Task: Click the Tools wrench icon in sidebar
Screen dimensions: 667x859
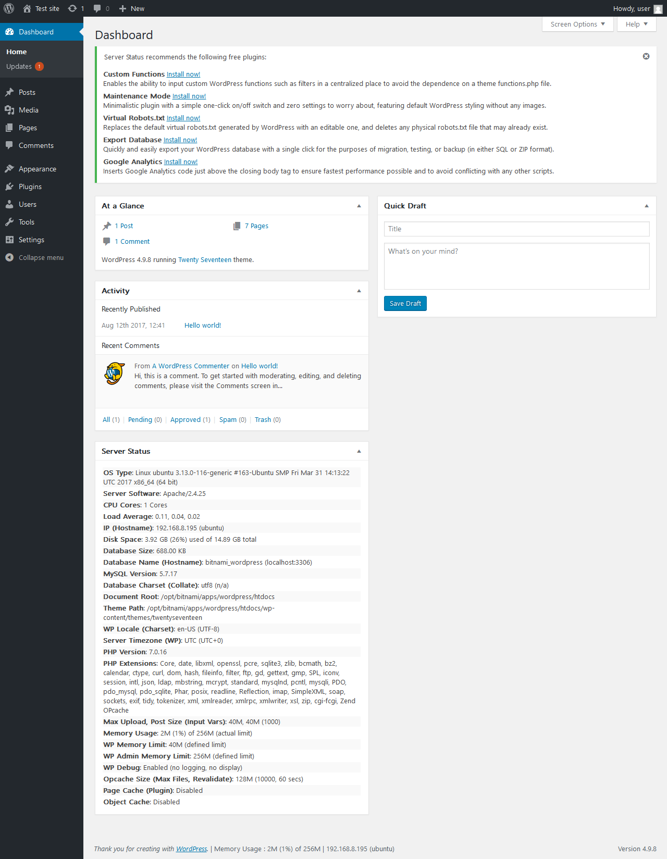Action: pos(9,222)
